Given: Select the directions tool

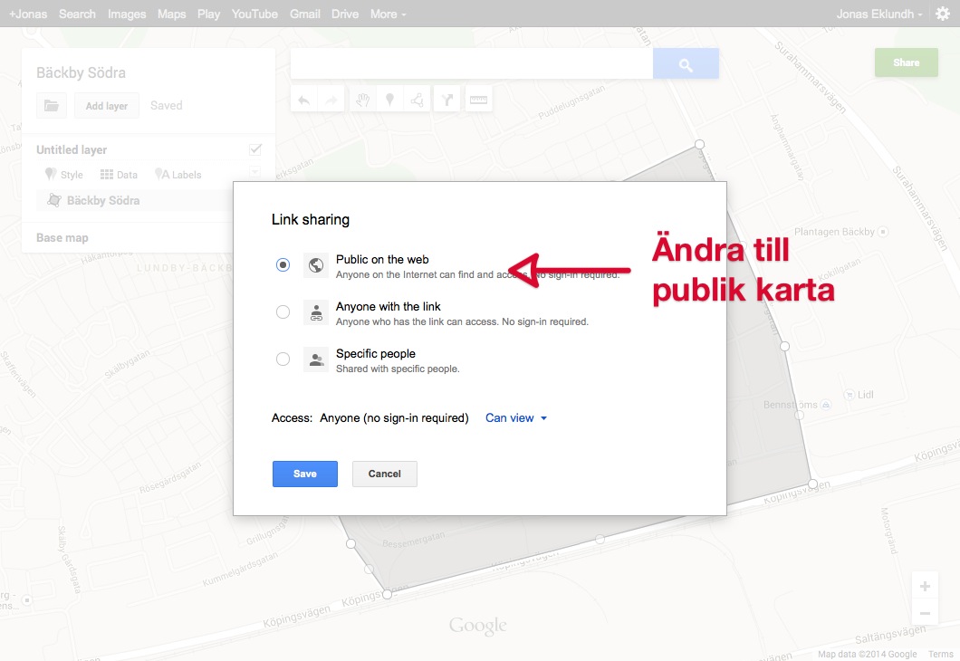Looking at the screenshot, I should coord(447,100).
